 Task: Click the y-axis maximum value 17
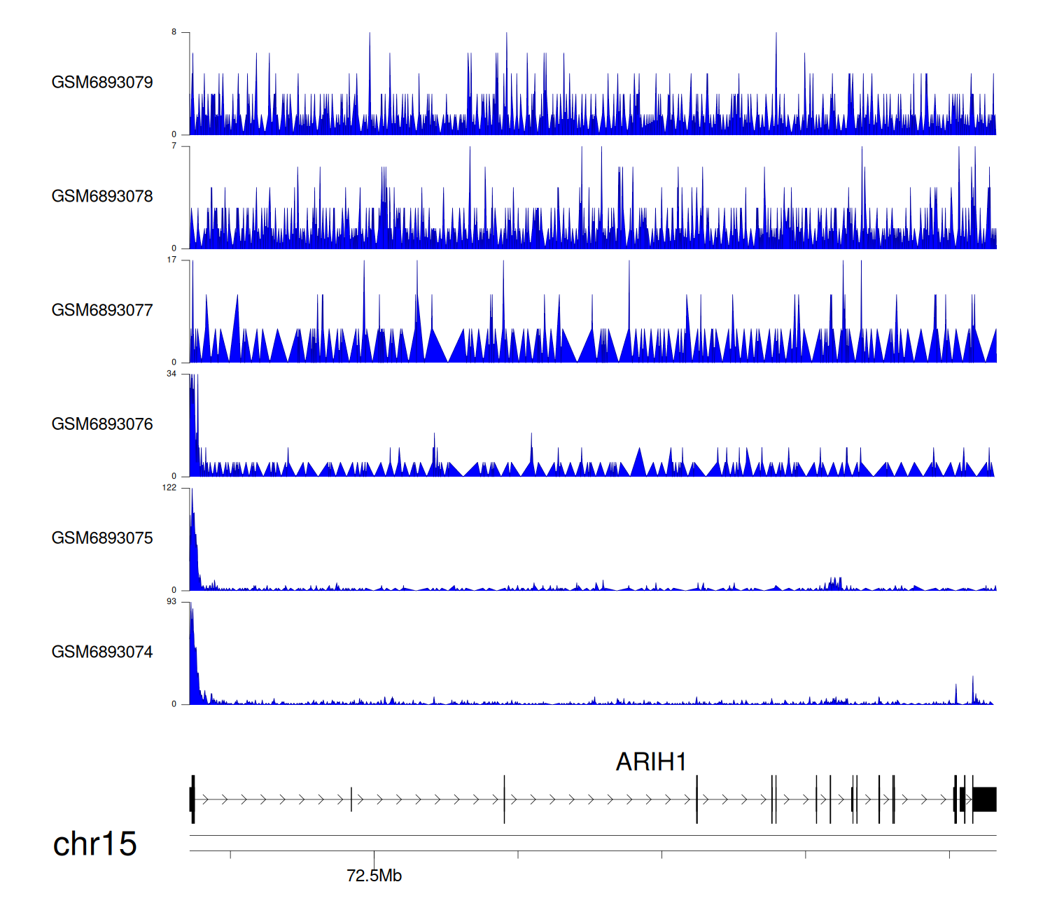pos(171,260)
